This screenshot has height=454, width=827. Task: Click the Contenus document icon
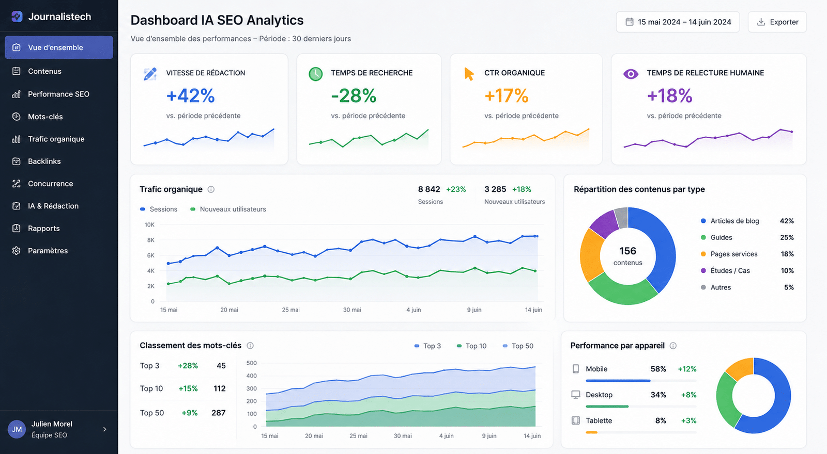click(x=17, y=71)
